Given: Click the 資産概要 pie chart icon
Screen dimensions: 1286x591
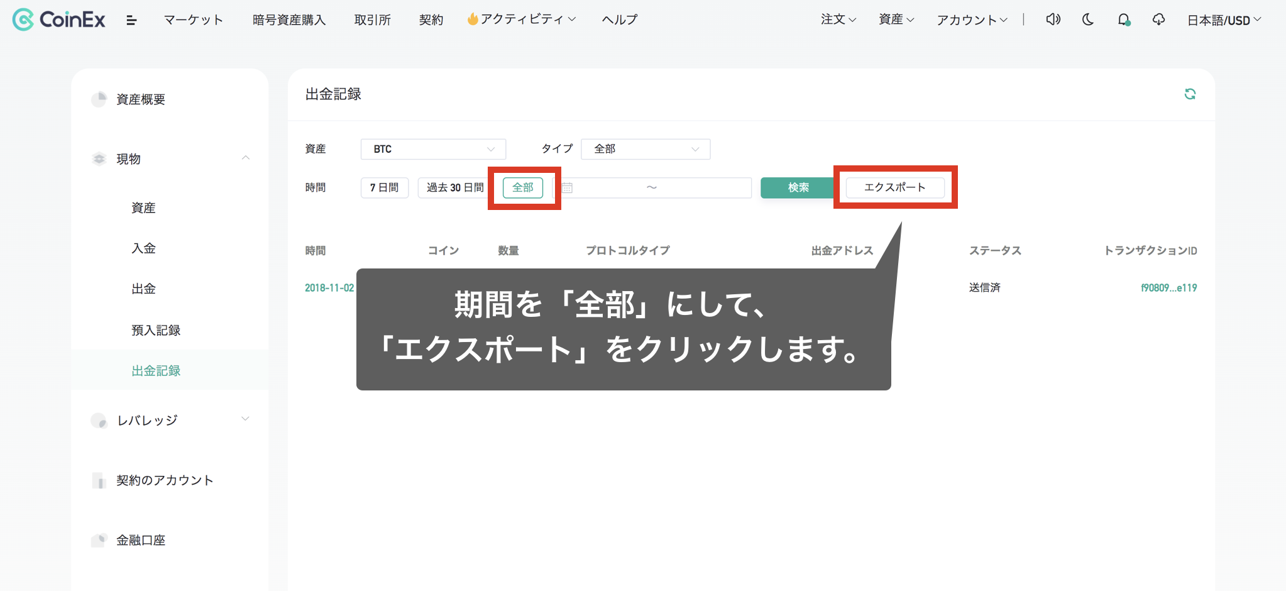Looking at the screenshot, I should point(99,99).
